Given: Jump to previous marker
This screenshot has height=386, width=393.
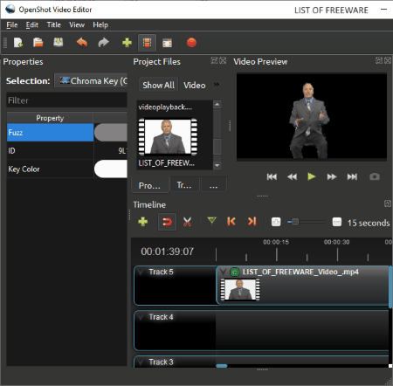Looking at the screenshot, I should click(x=231, y=221).
